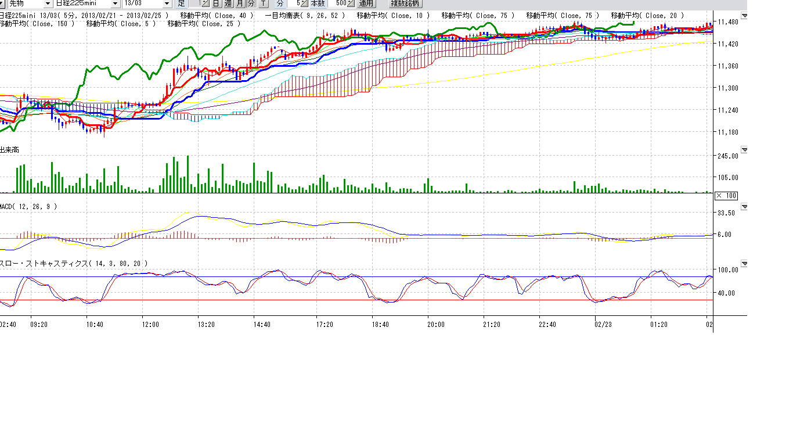Select the 分 (minute) timeframe button
The image size is (793, 446).
[x=251, y=3]
